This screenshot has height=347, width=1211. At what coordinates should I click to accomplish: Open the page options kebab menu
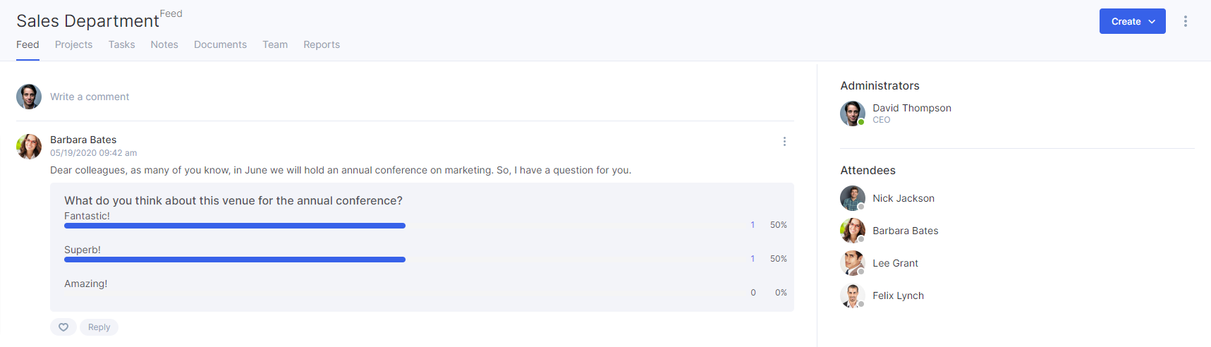pyautogui.click(x=1186, y=21)
